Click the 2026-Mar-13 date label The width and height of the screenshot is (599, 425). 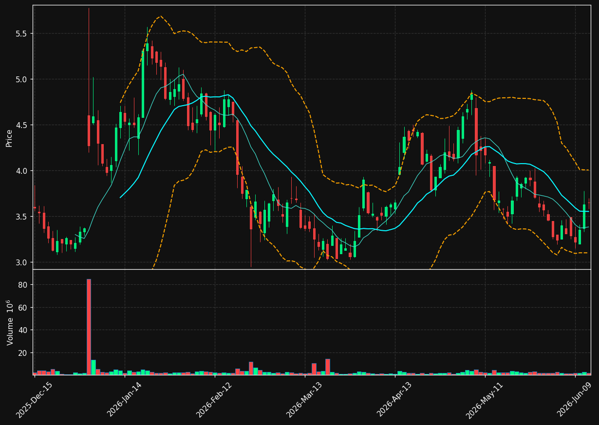(304, 400)
